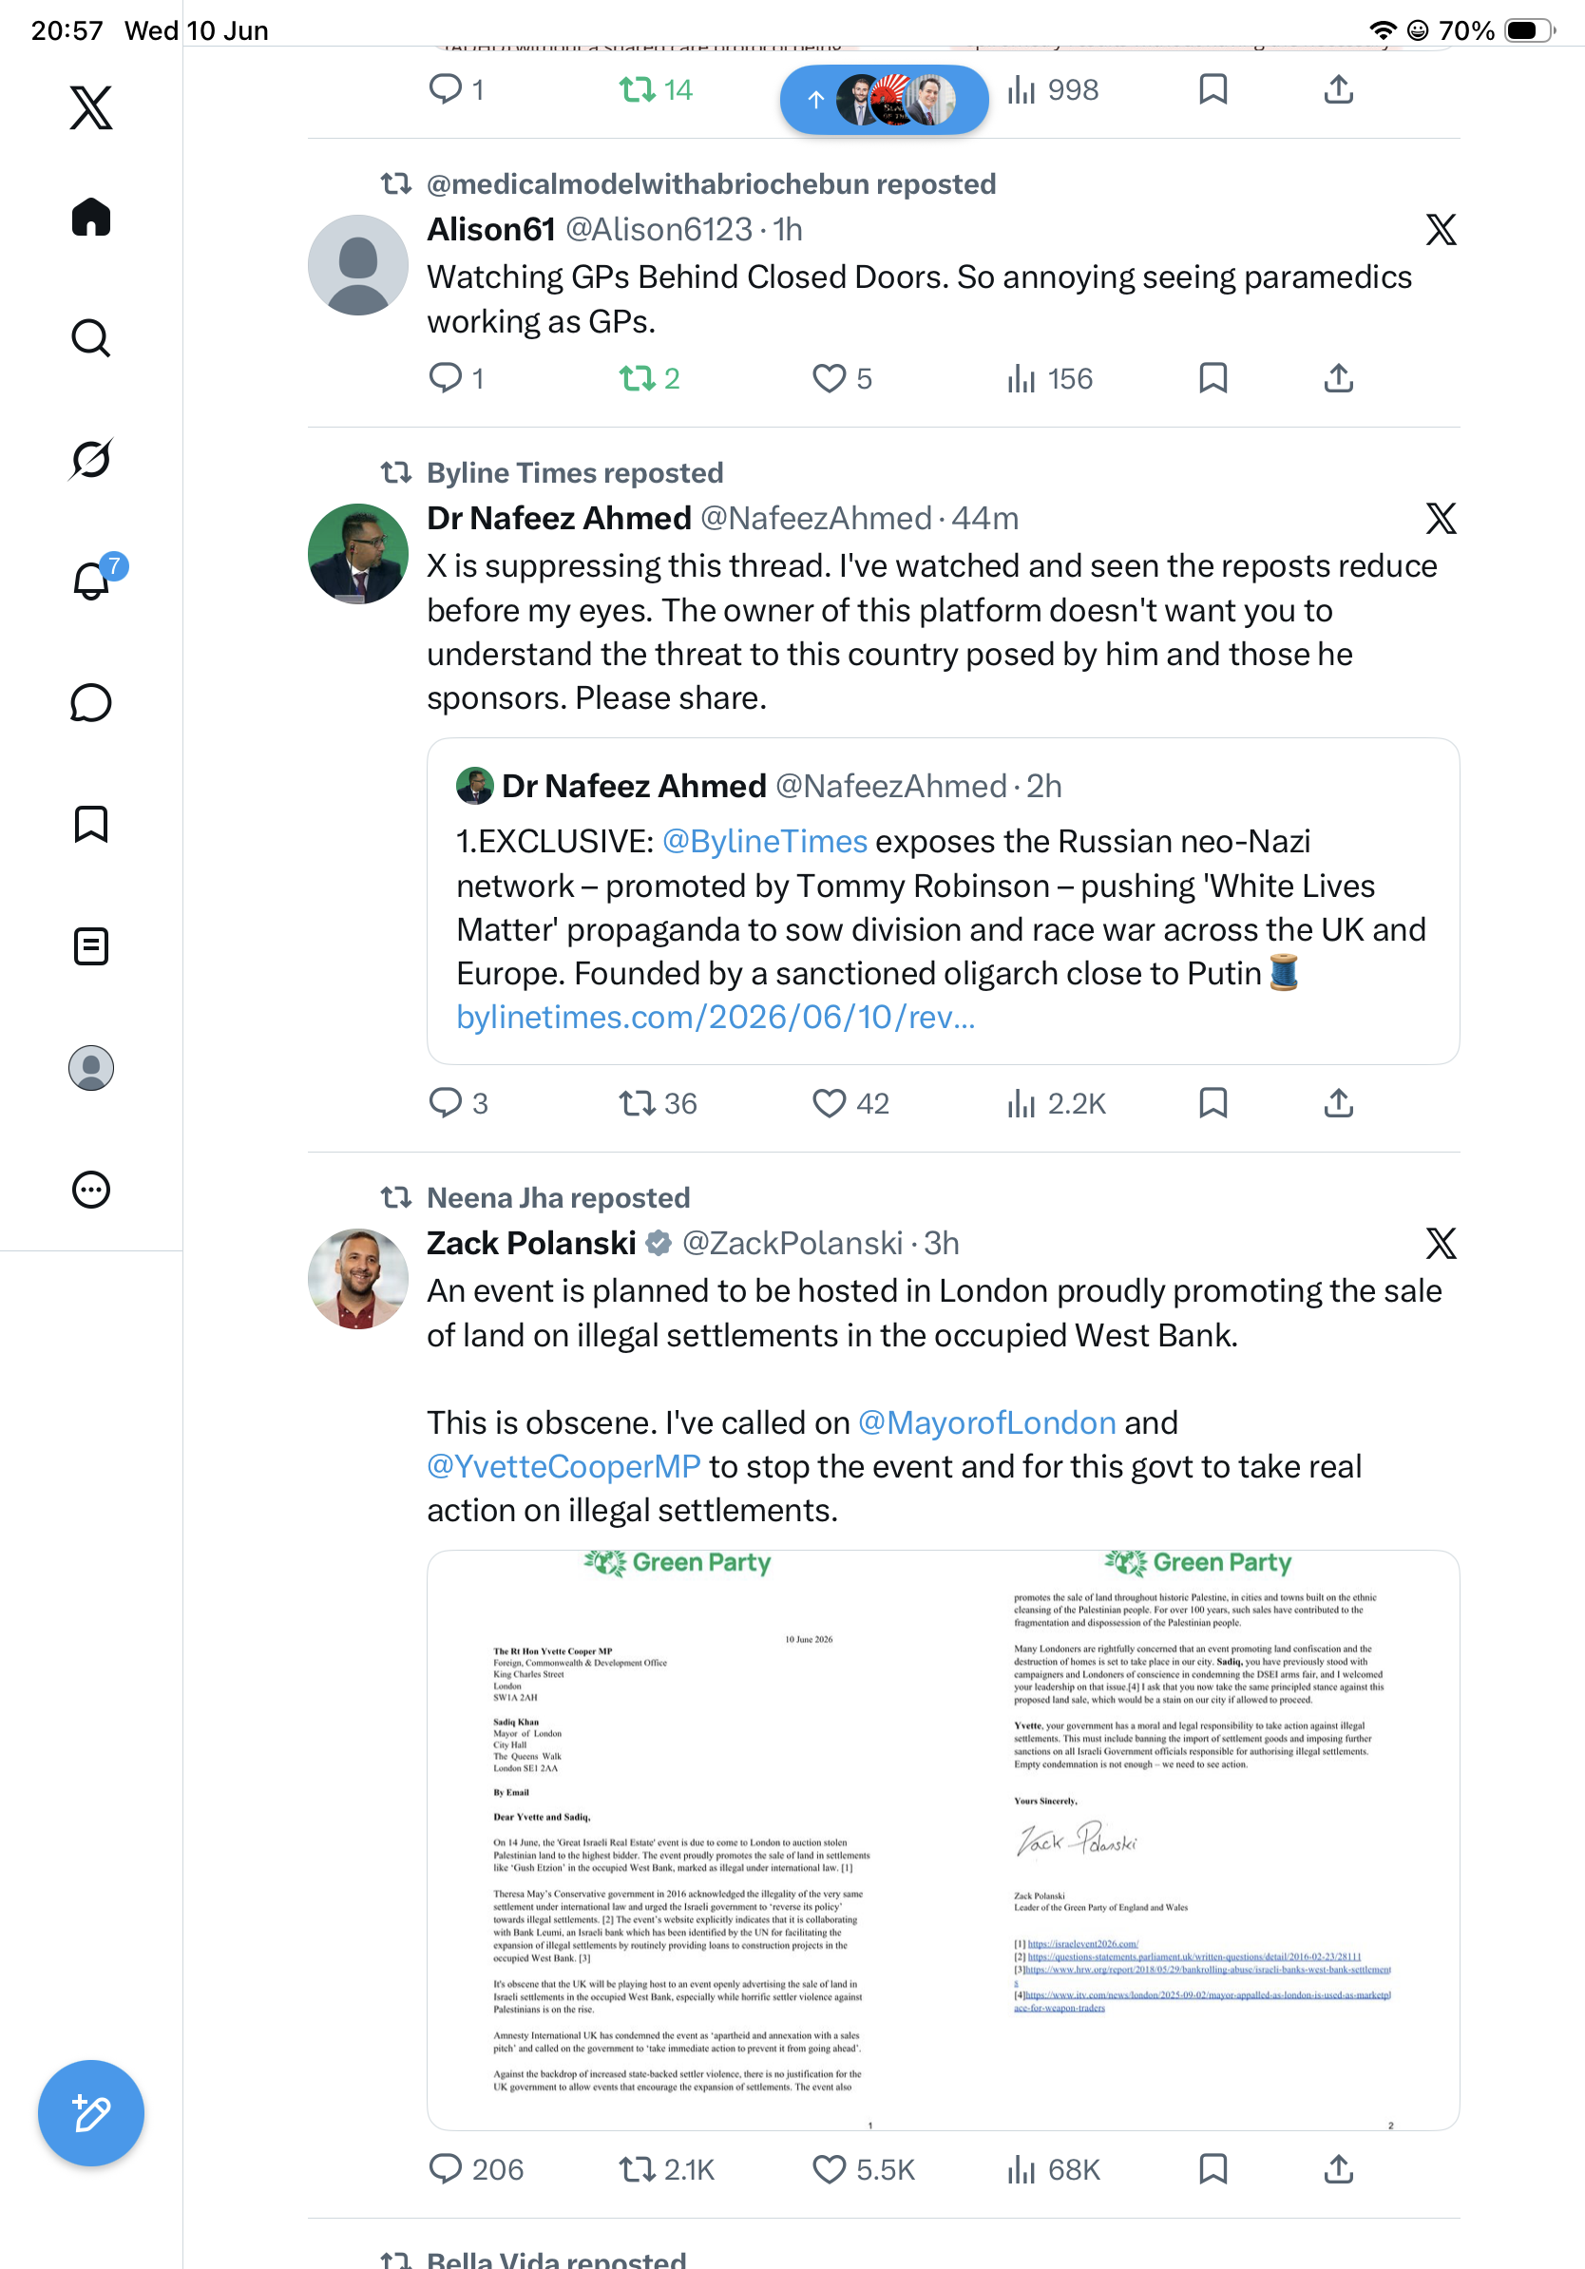Screen dimensions: 1585x2269
Task: Open Lists from the sidebar
Action: point(91,945)
